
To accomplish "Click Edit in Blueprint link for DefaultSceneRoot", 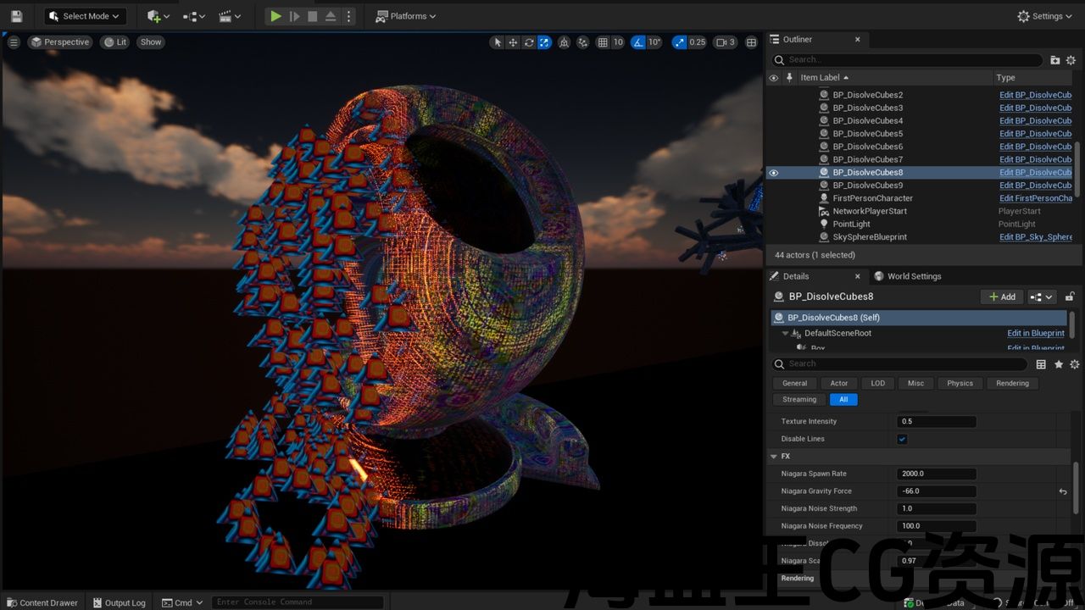I will click(1035, 333).
